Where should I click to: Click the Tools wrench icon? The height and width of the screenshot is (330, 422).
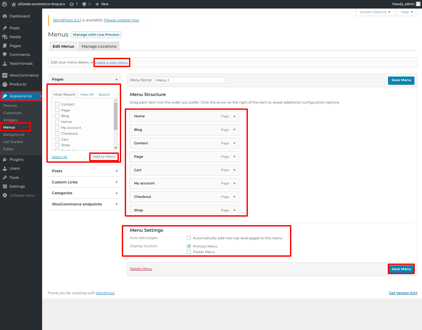[x=5, y=177]
